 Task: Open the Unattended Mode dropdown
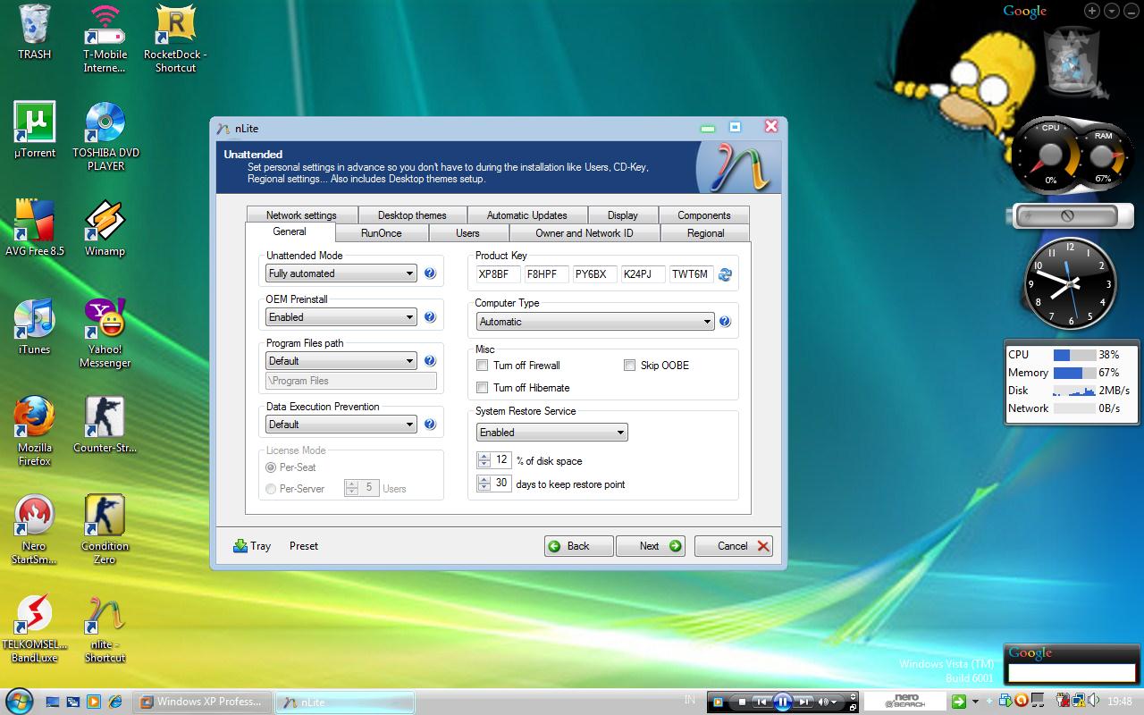341,273
